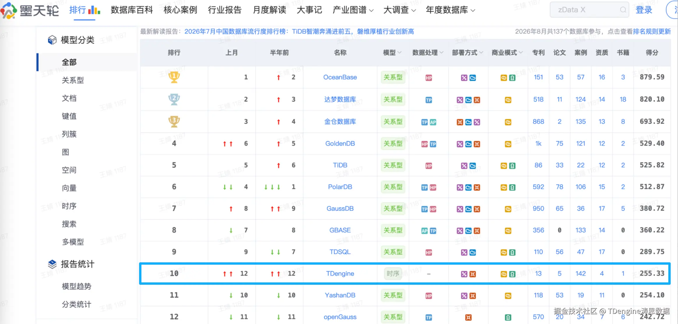
Task: Open 分类统计 under 报告统计
Action: [x=77, y=305]
